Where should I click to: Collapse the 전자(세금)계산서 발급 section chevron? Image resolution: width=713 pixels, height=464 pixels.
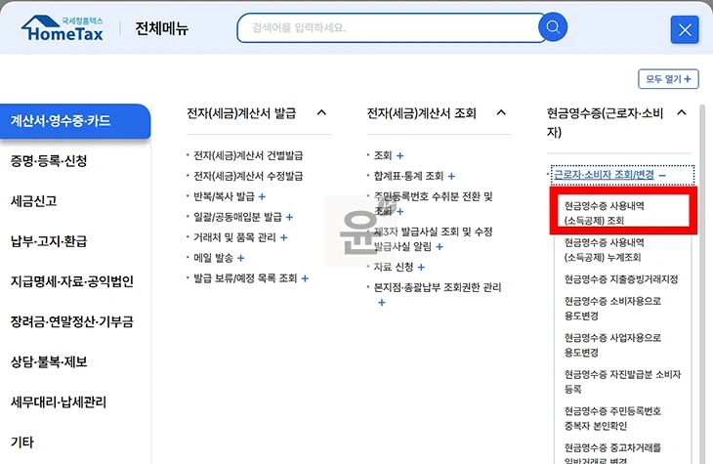(321, 112)
